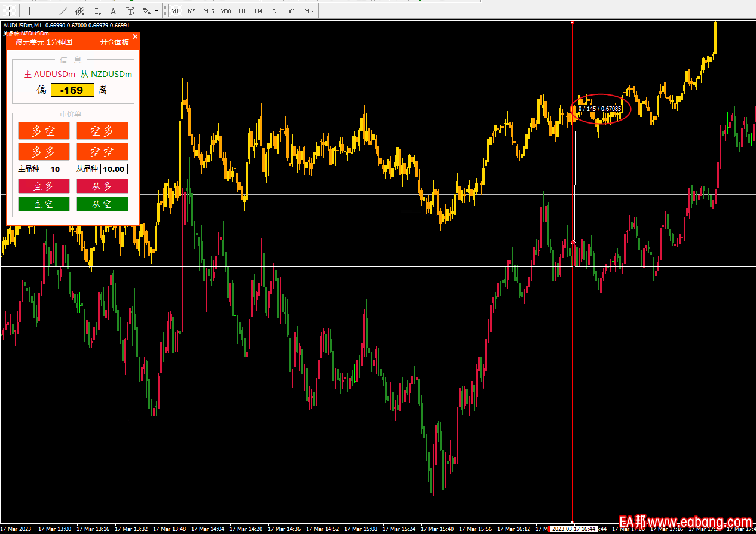The image size is (756, 534).
Task: Click the red 从多 button
Action: coord(102,186)
